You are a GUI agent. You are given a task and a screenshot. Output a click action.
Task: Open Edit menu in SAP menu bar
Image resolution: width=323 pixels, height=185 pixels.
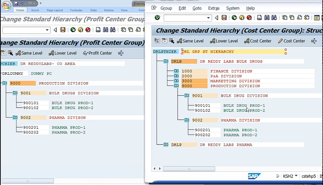pos(182,8)
